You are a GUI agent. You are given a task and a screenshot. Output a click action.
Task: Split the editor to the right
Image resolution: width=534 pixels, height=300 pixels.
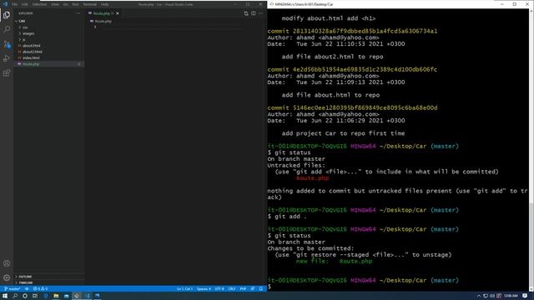tap(254, 13)
